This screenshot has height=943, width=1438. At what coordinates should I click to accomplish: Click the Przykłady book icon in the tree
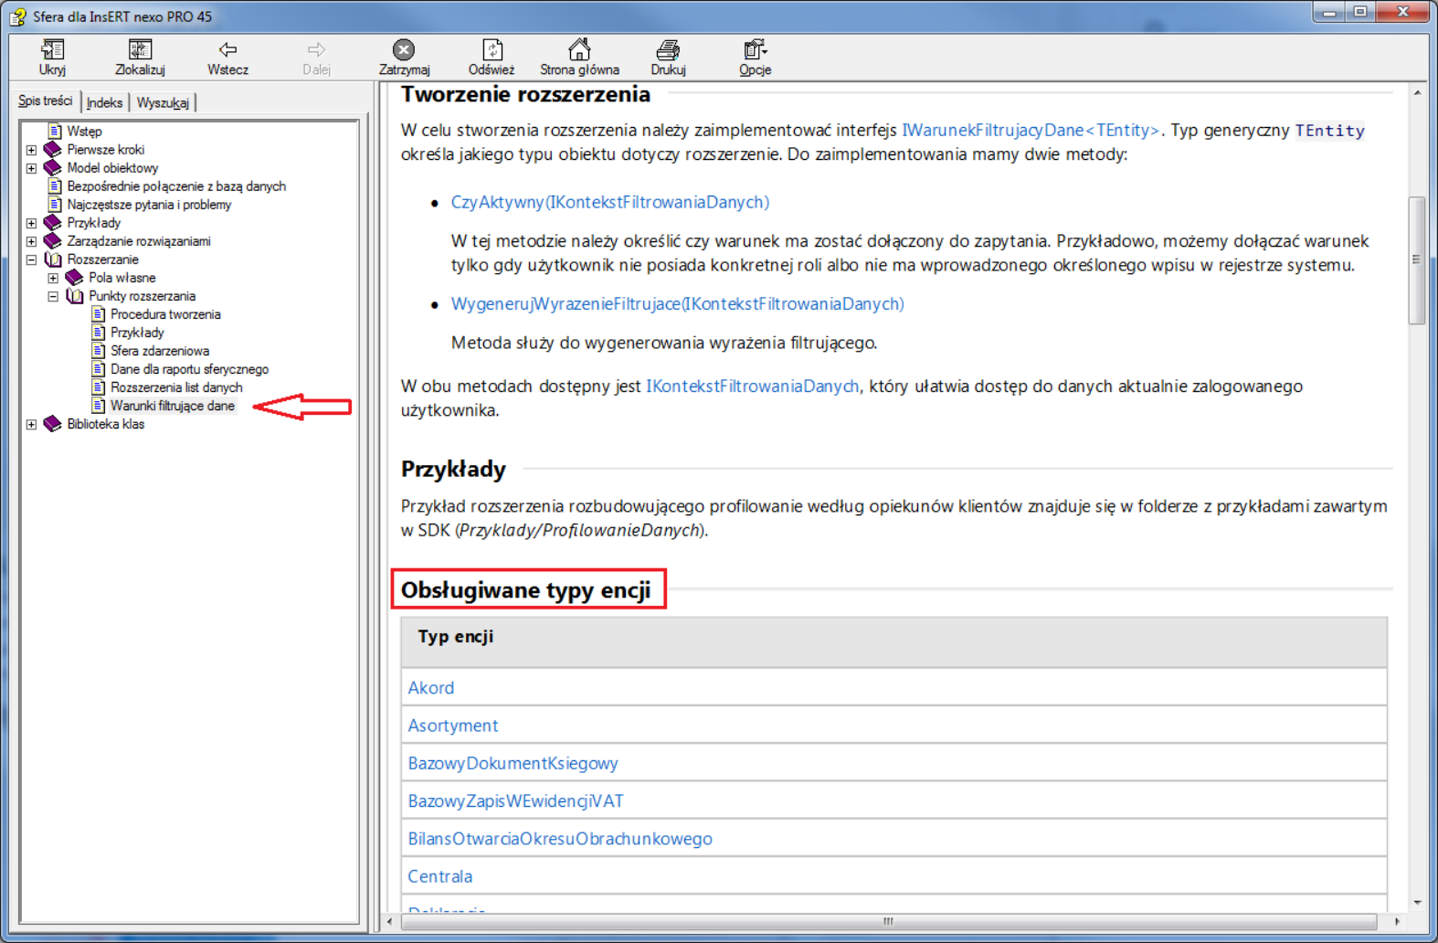point(53,223)
